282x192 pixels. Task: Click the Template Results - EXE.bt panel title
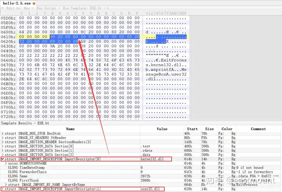25,123
